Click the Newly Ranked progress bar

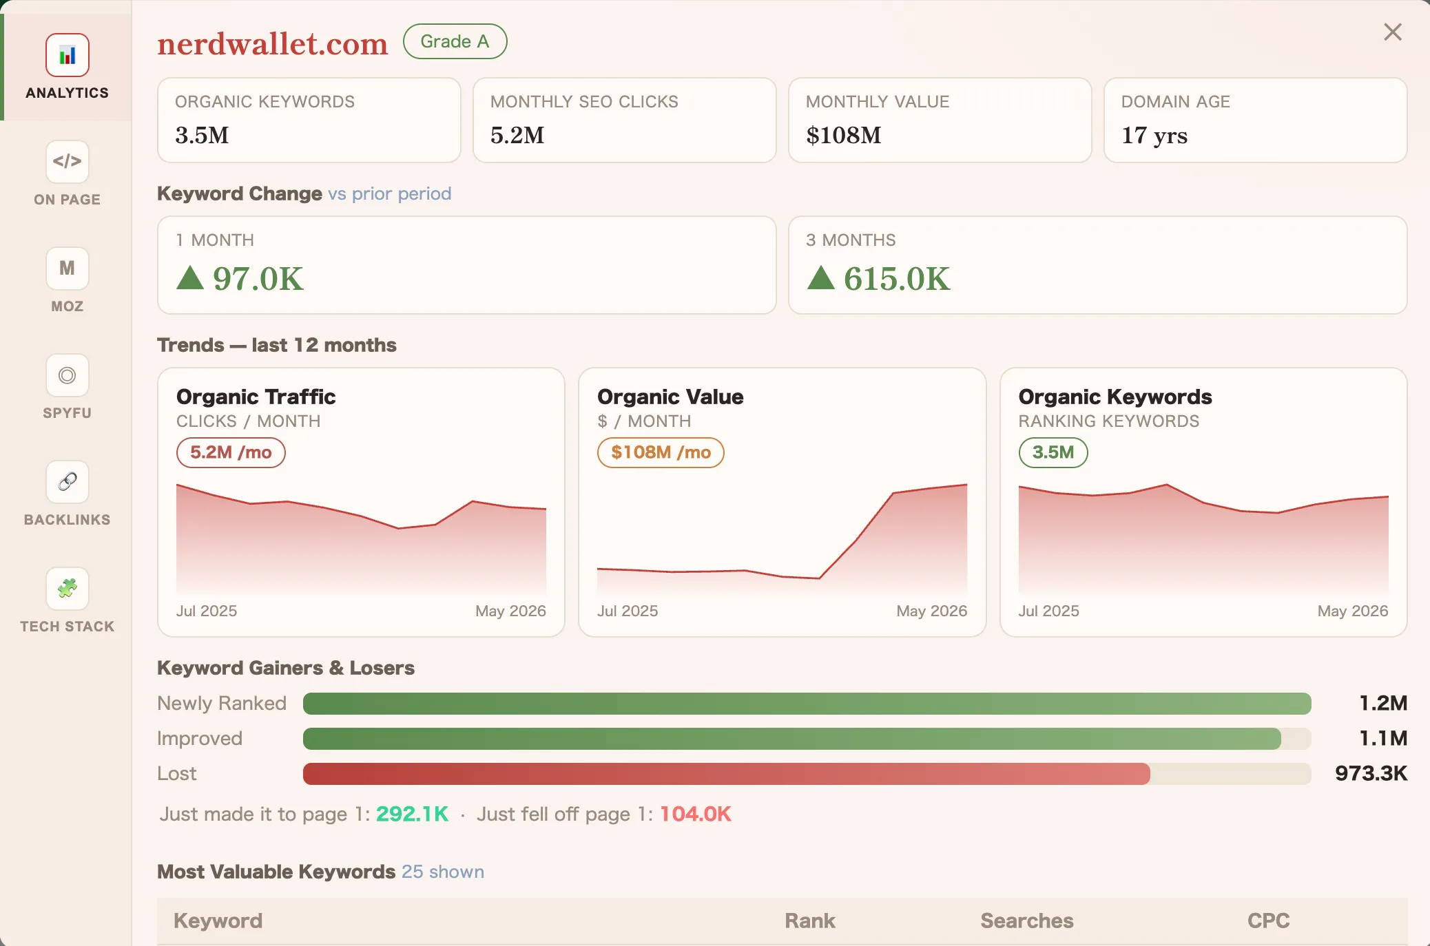tap(807, 704)
